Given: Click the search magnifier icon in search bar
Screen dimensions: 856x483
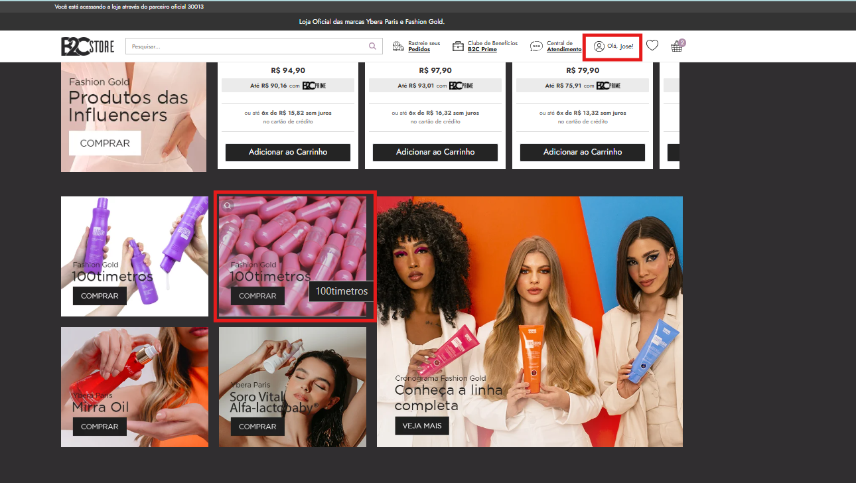Looking at the screenshot, I should [373, 46].
